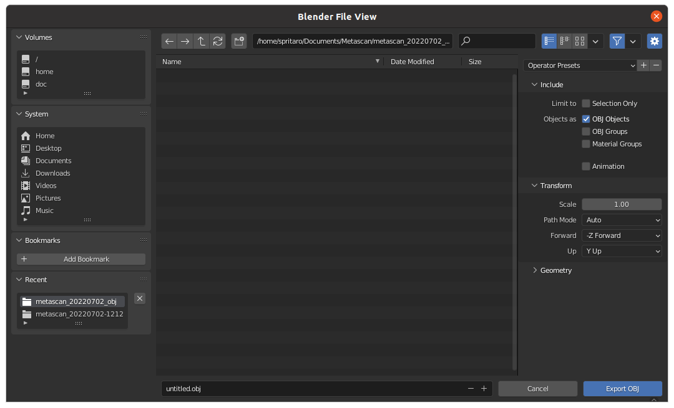
Task: Open the Downloads folder
Action: [x=81, y=173]
